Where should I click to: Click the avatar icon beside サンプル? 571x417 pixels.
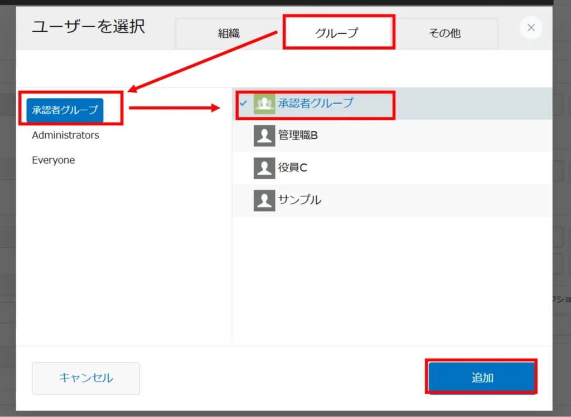click(264, 200)
